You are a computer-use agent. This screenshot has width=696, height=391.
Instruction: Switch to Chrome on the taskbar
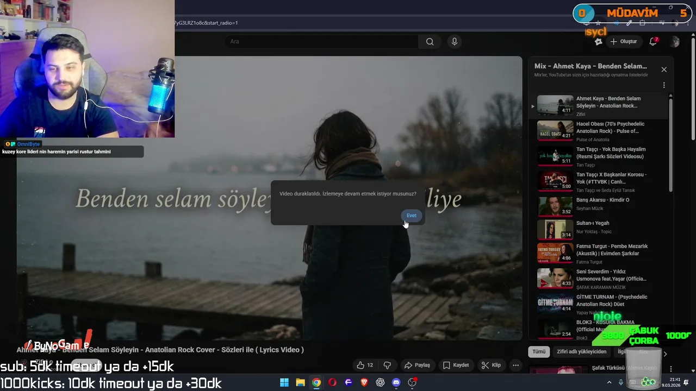click(x=316, y=382)
